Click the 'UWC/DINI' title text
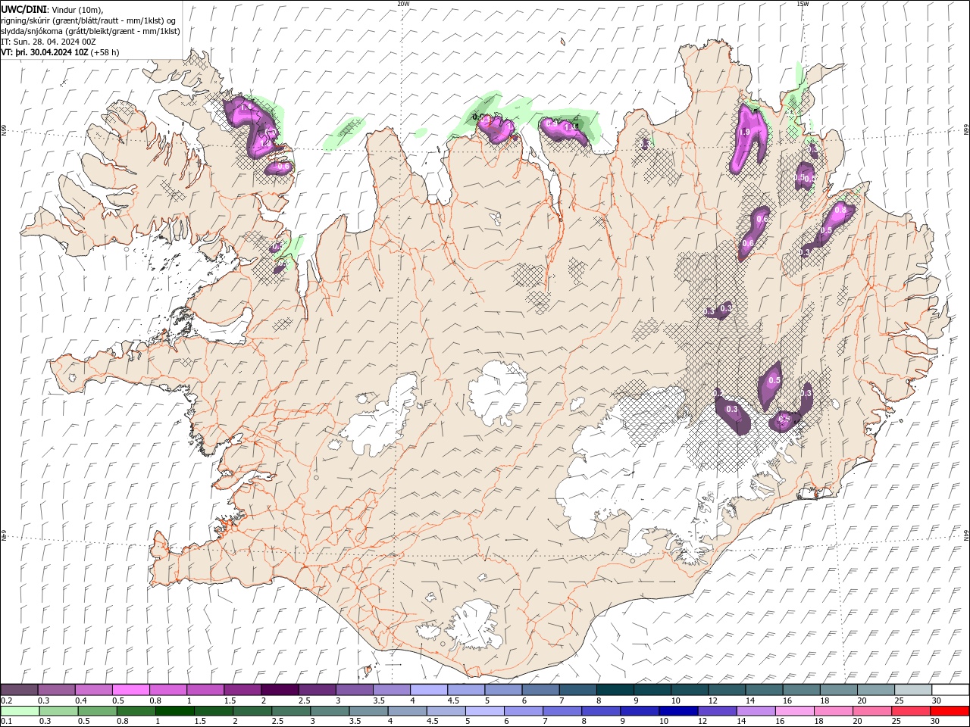Viewport: 970px width, 727px height. 24,9
